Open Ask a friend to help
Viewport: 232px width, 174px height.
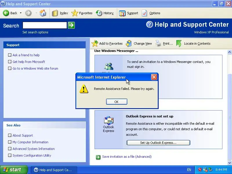(x=26, y=55)
